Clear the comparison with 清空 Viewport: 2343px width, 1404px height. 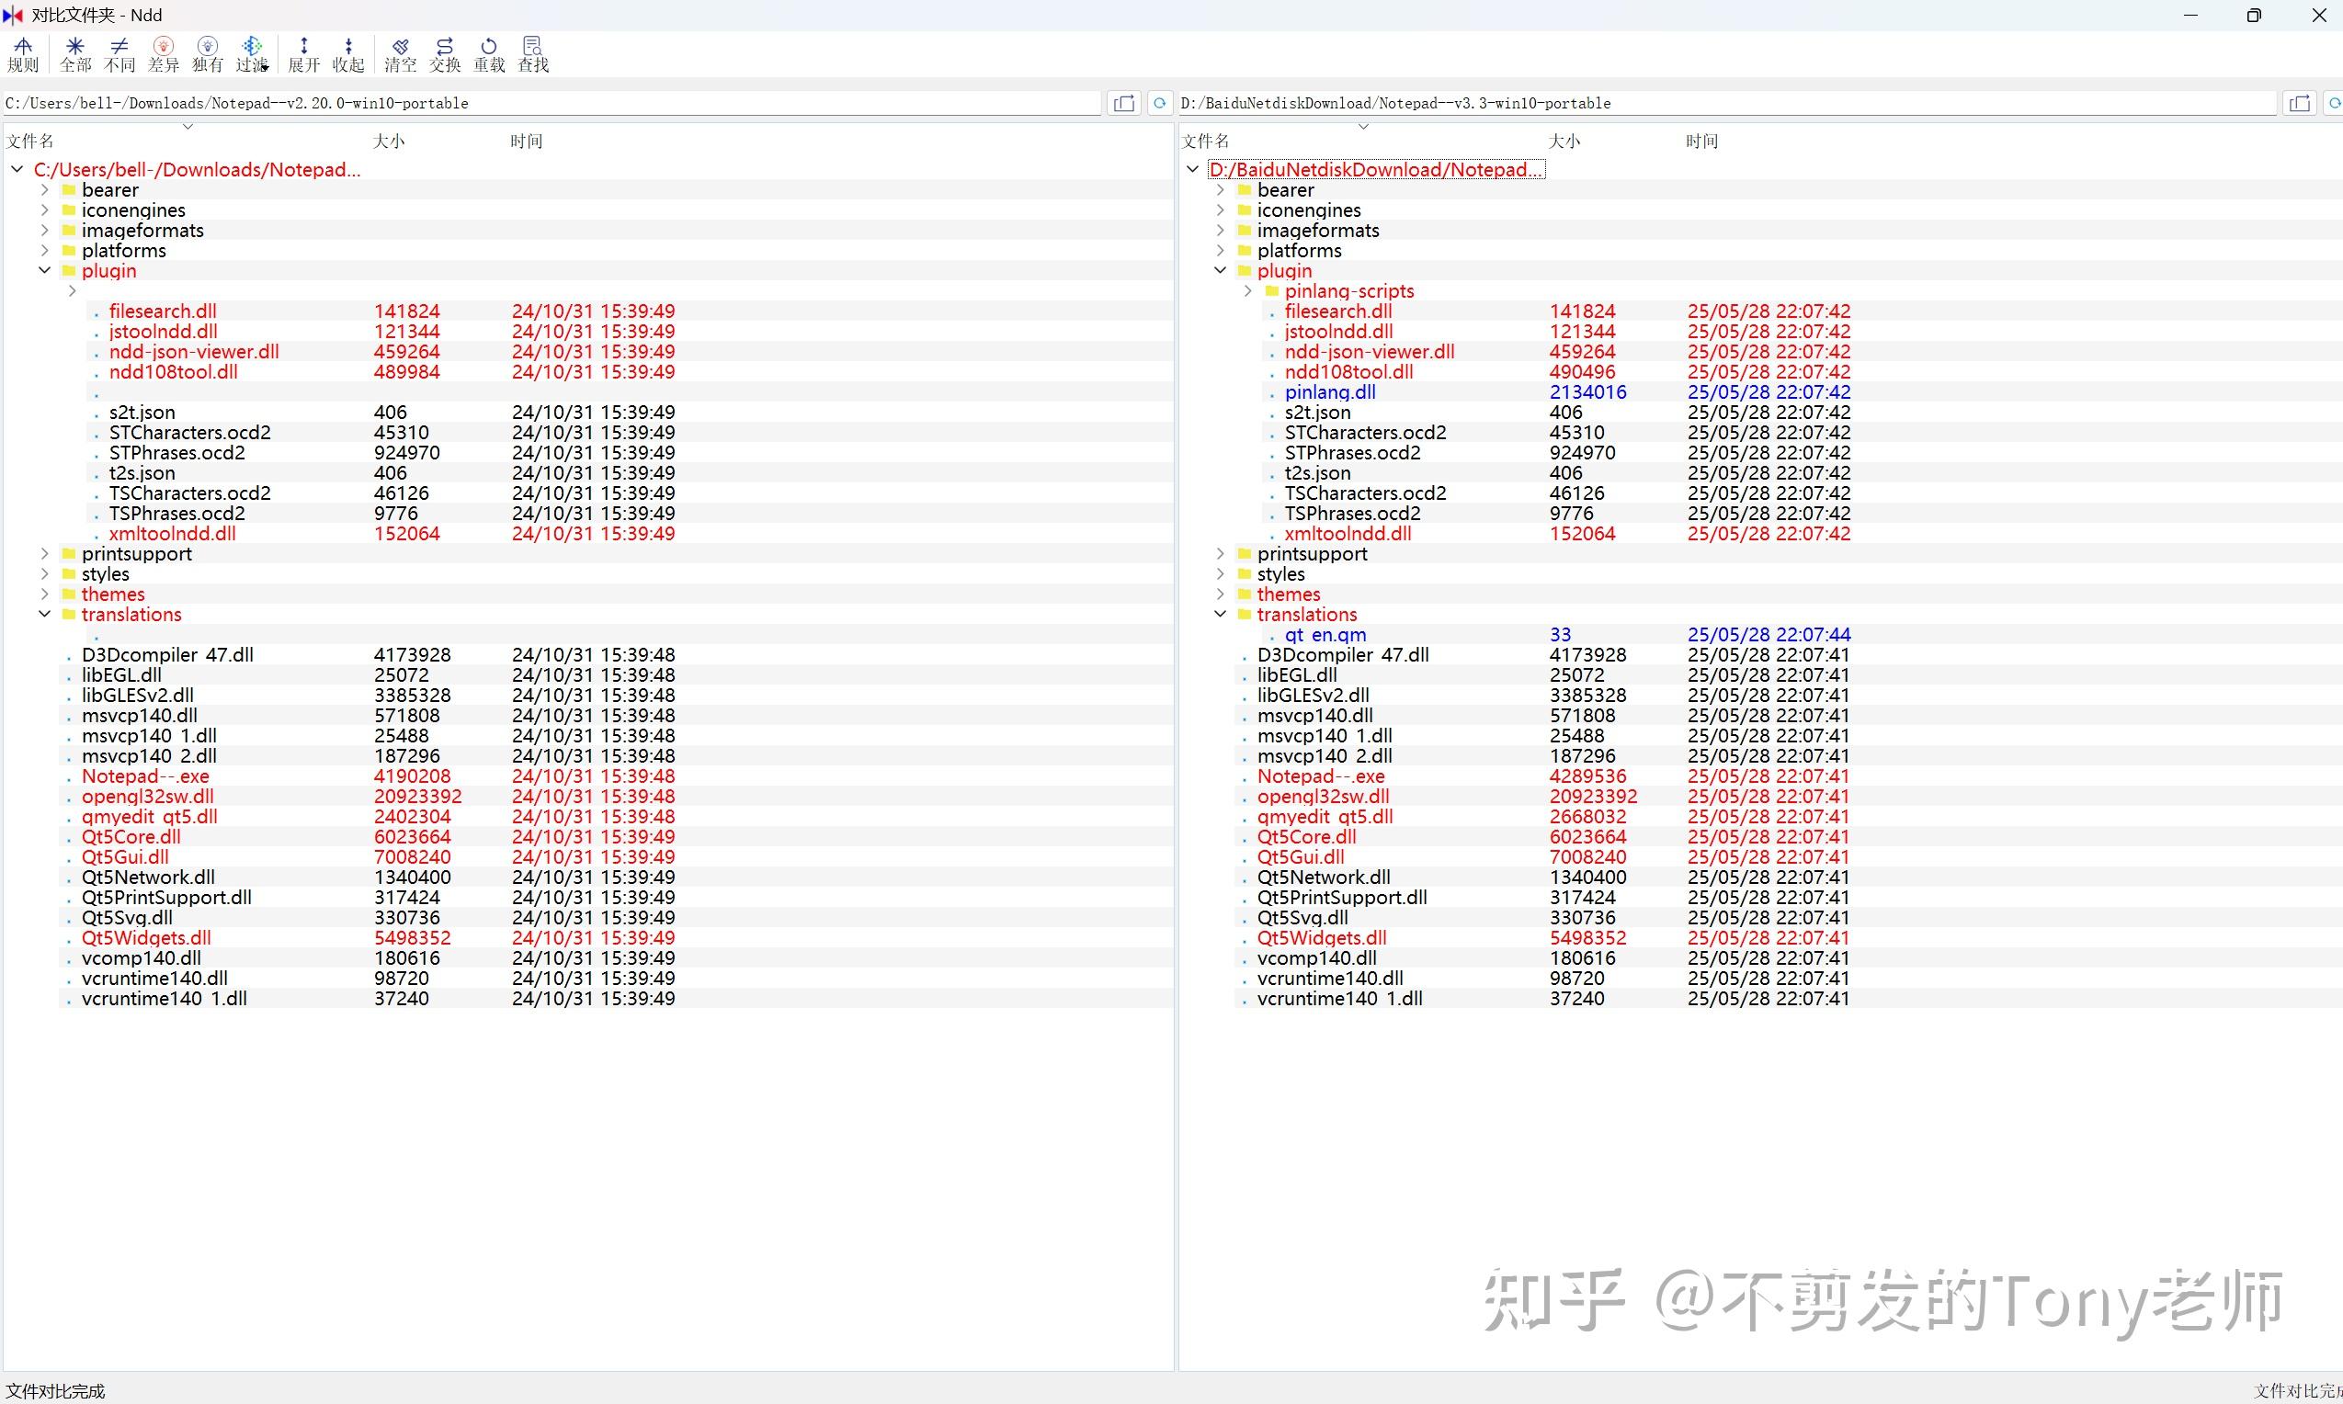pos(400,55)
